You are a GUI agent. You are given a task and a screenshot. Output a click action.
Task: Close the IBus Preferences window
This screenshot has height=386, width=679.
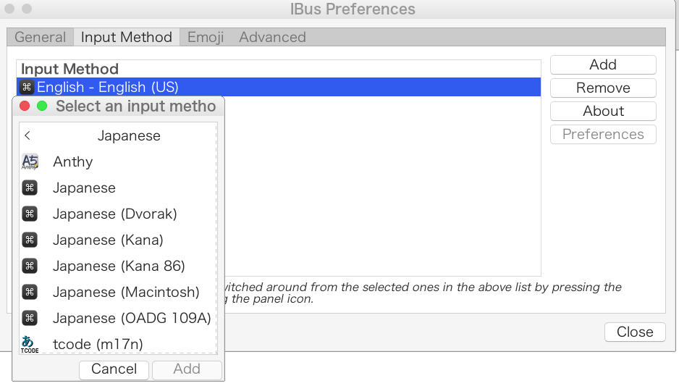pyautogui.click(x=635, y=332)
